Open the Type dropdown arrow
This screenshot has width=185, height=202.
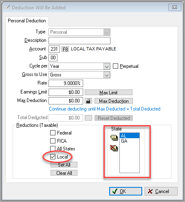[107, 32]
